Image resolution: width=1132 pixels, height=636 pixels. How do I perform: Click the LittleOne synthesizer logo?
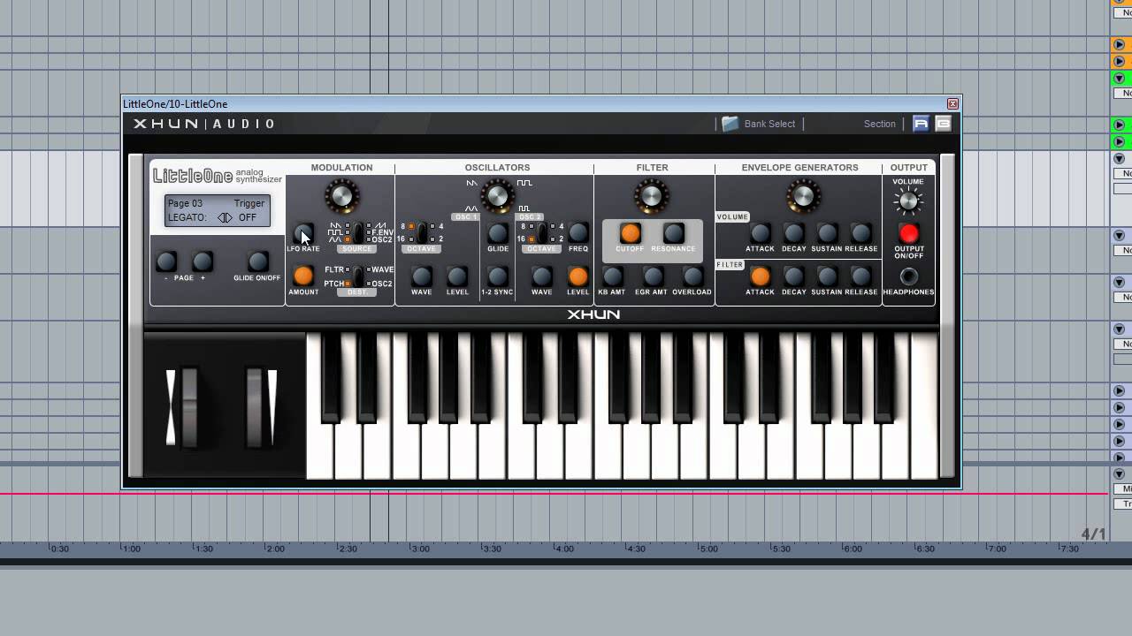(x=218, y=176)
